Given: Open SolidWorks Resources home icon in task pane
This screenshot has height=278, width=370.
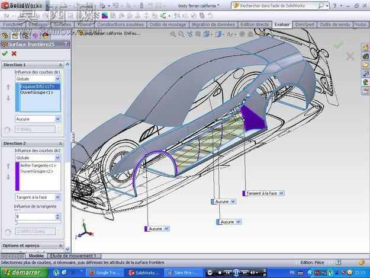Looking at the screenshot, I should [365, 47].
